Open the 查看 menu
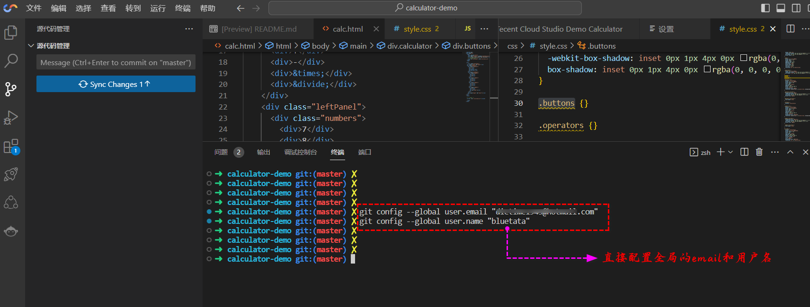Viewport: 810px width, 307px height. tap(108, 8)
